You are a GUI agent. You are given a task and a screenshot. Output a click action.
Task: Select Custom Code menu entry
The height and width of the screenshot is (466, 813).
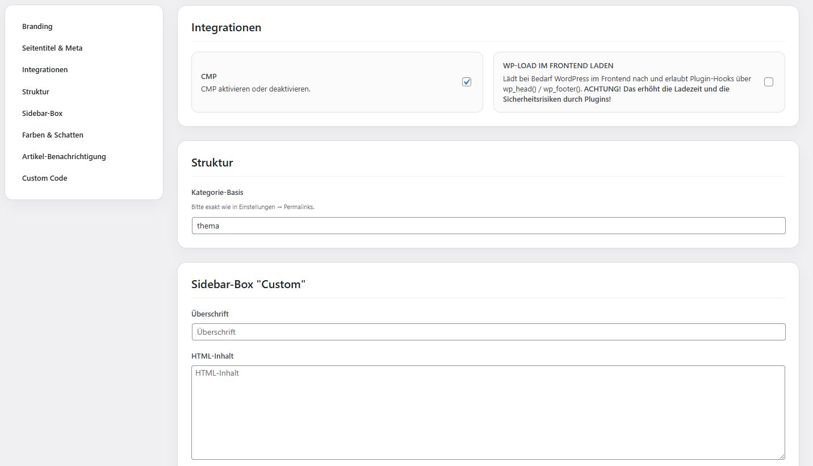(45, 178)
